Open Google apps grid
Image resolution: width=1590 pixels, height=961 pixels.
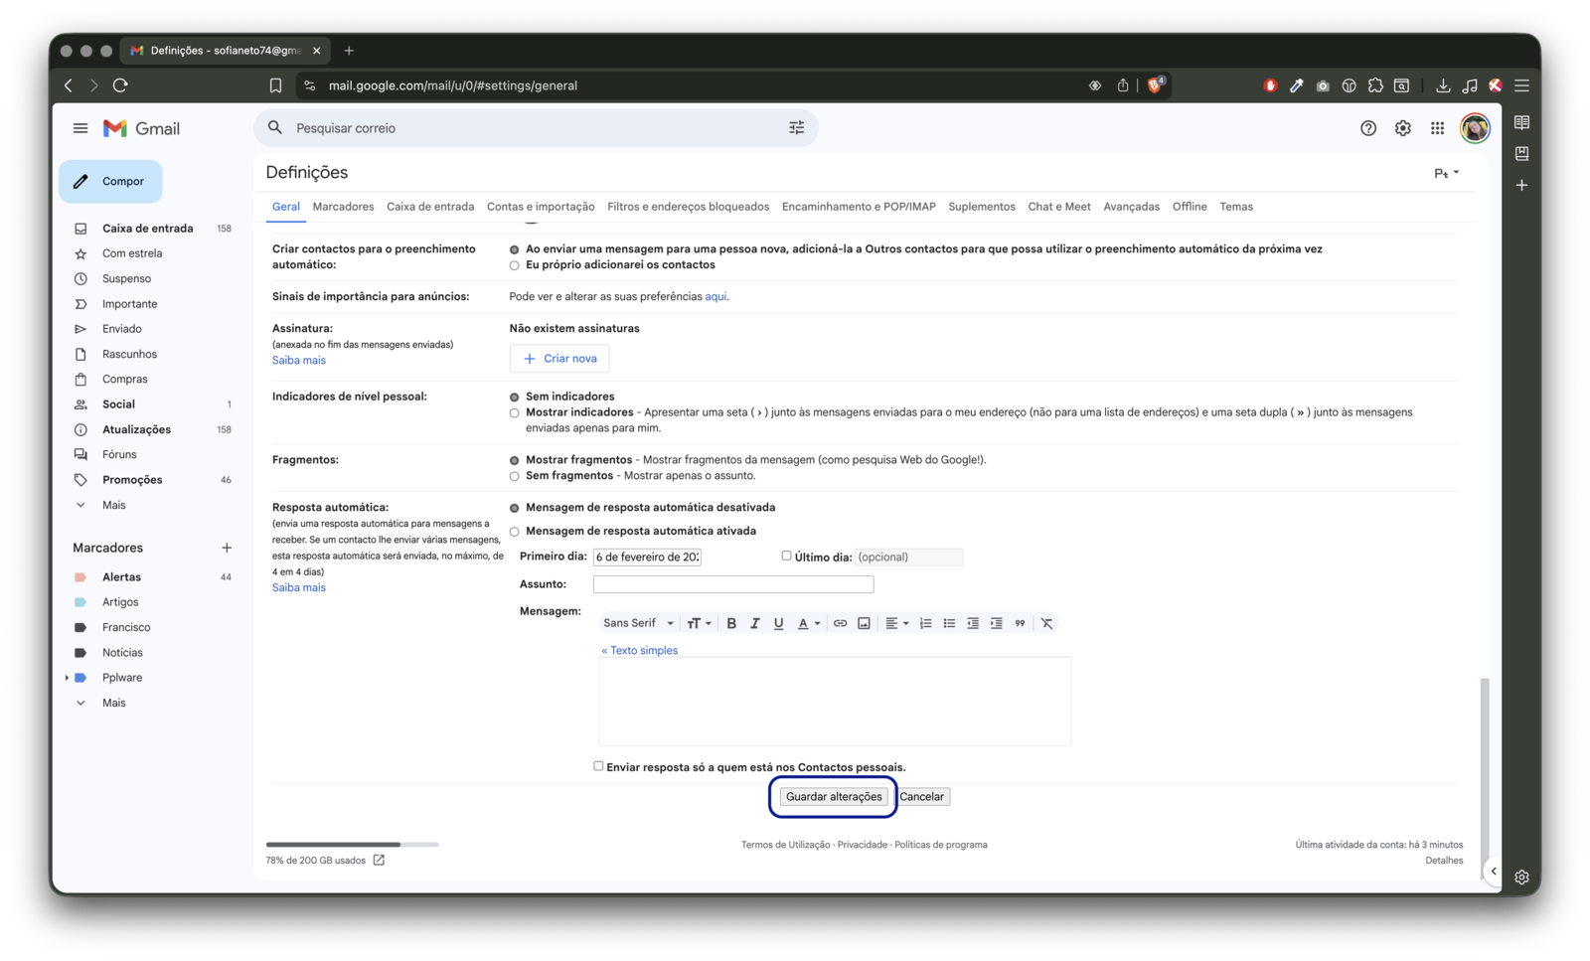pyautogui.click(x=1437, y=128)
